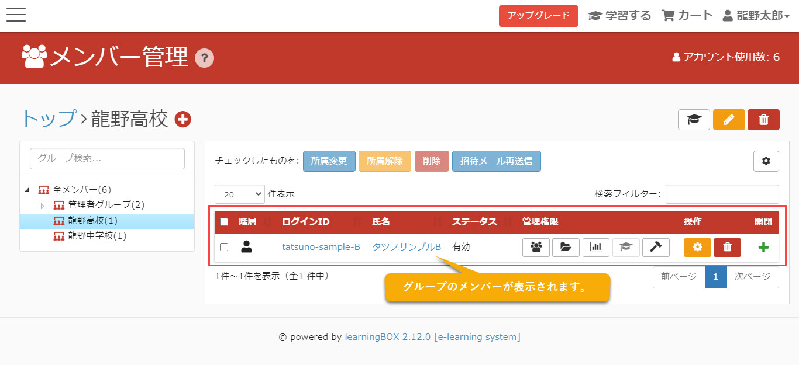Click the member management permission icon in the row

[536, 247]
